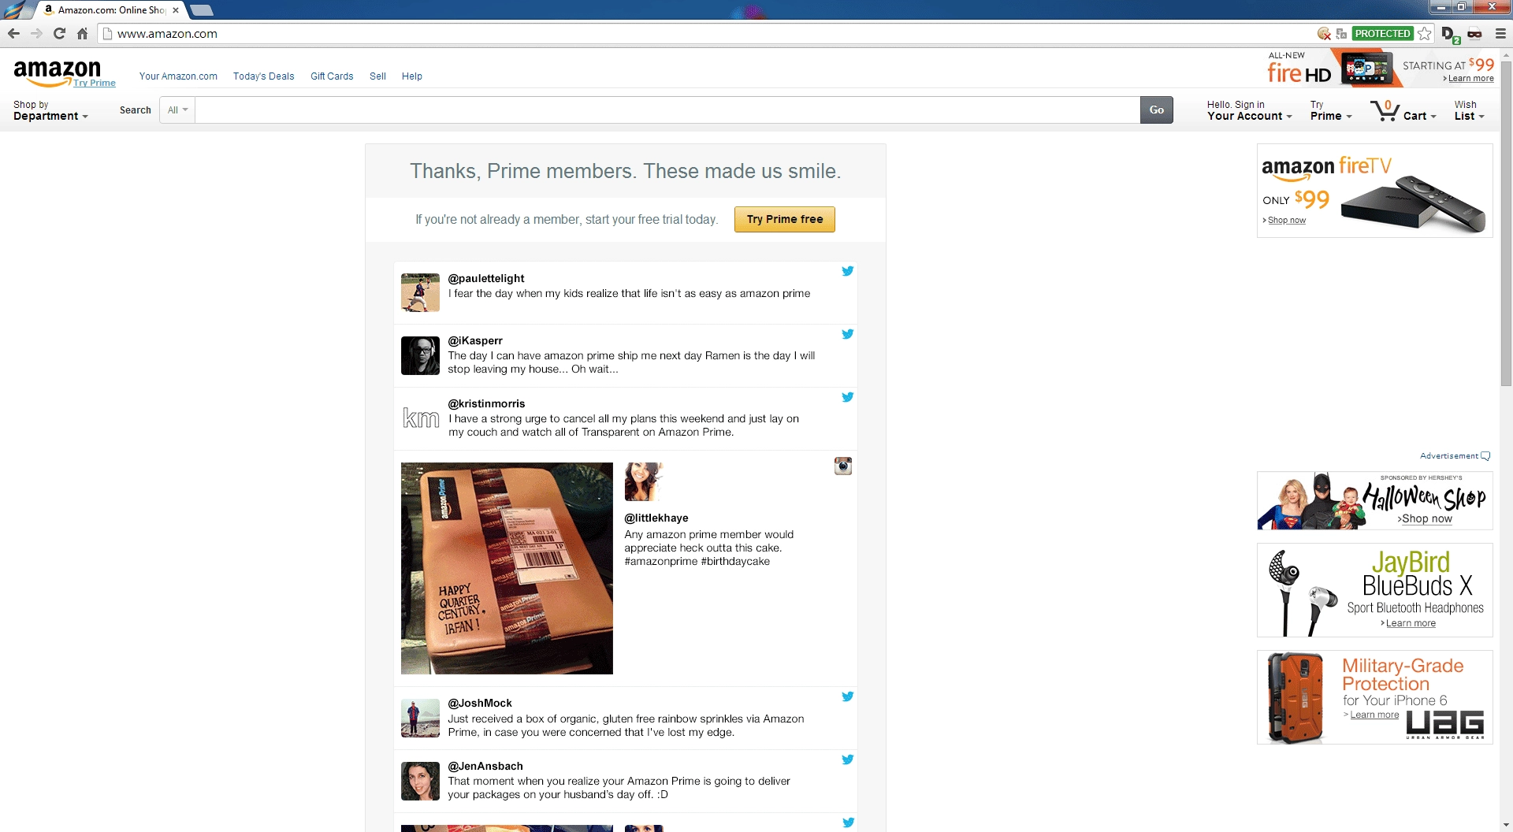The image size is (1513, 832).
Task: Click the Try Prime free button
Action: 784,220
